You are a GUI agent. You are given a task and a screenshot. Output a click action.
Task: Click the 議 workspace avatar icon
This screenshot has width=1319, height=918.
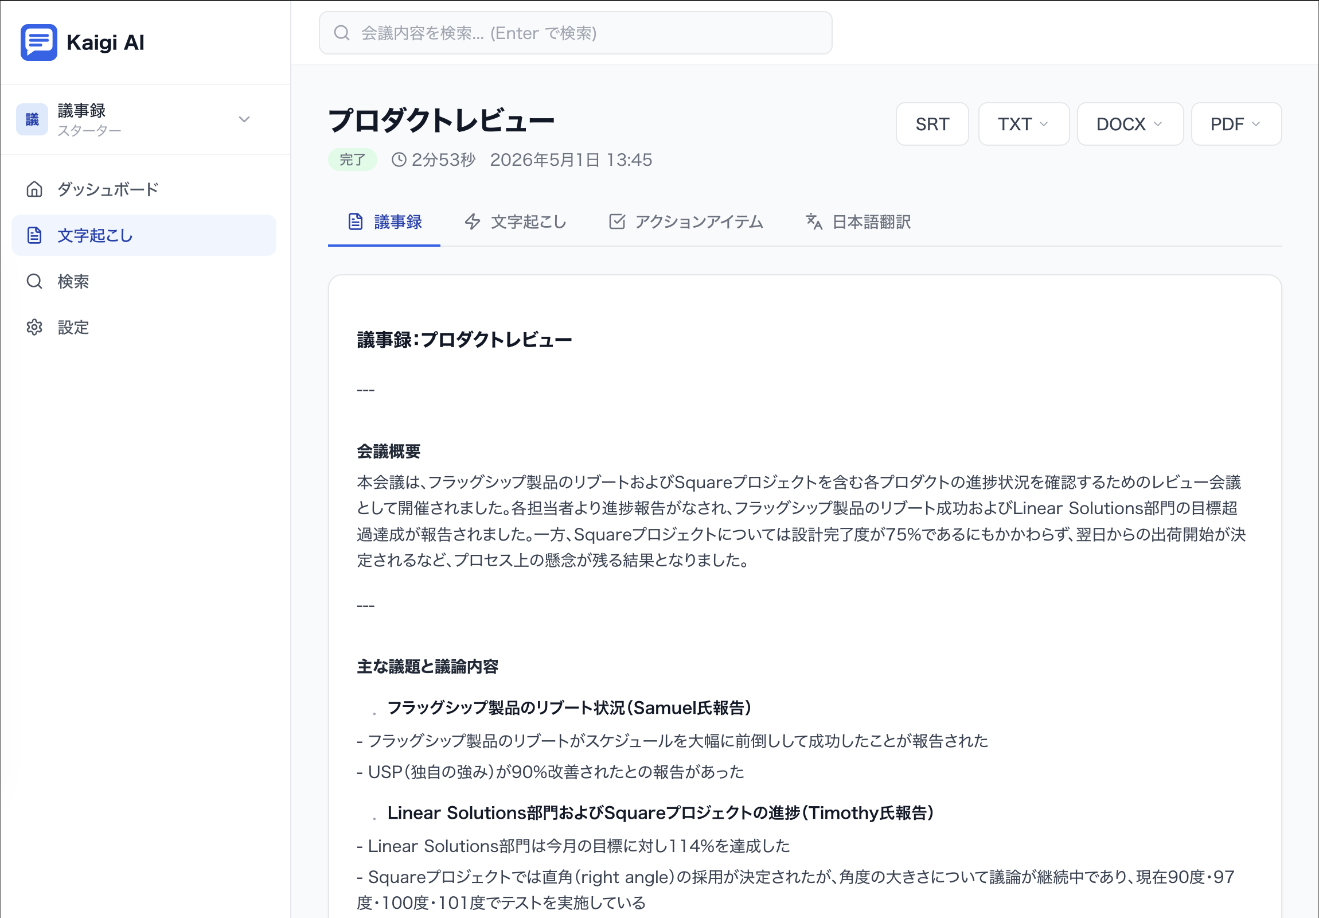(32, 119)
